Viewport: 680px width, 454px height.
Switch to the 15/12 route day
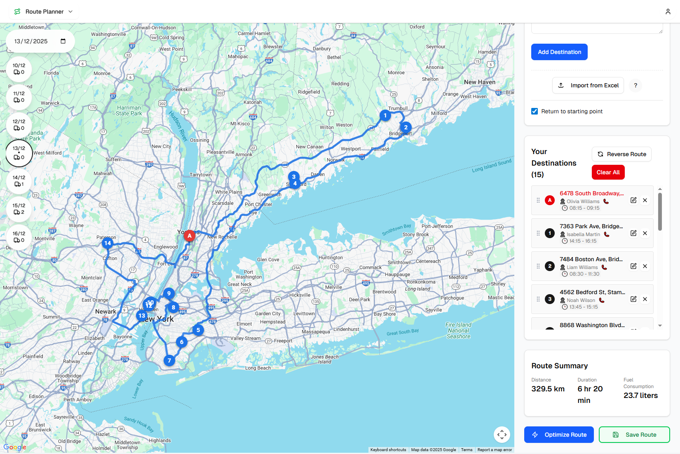point(19,210)
